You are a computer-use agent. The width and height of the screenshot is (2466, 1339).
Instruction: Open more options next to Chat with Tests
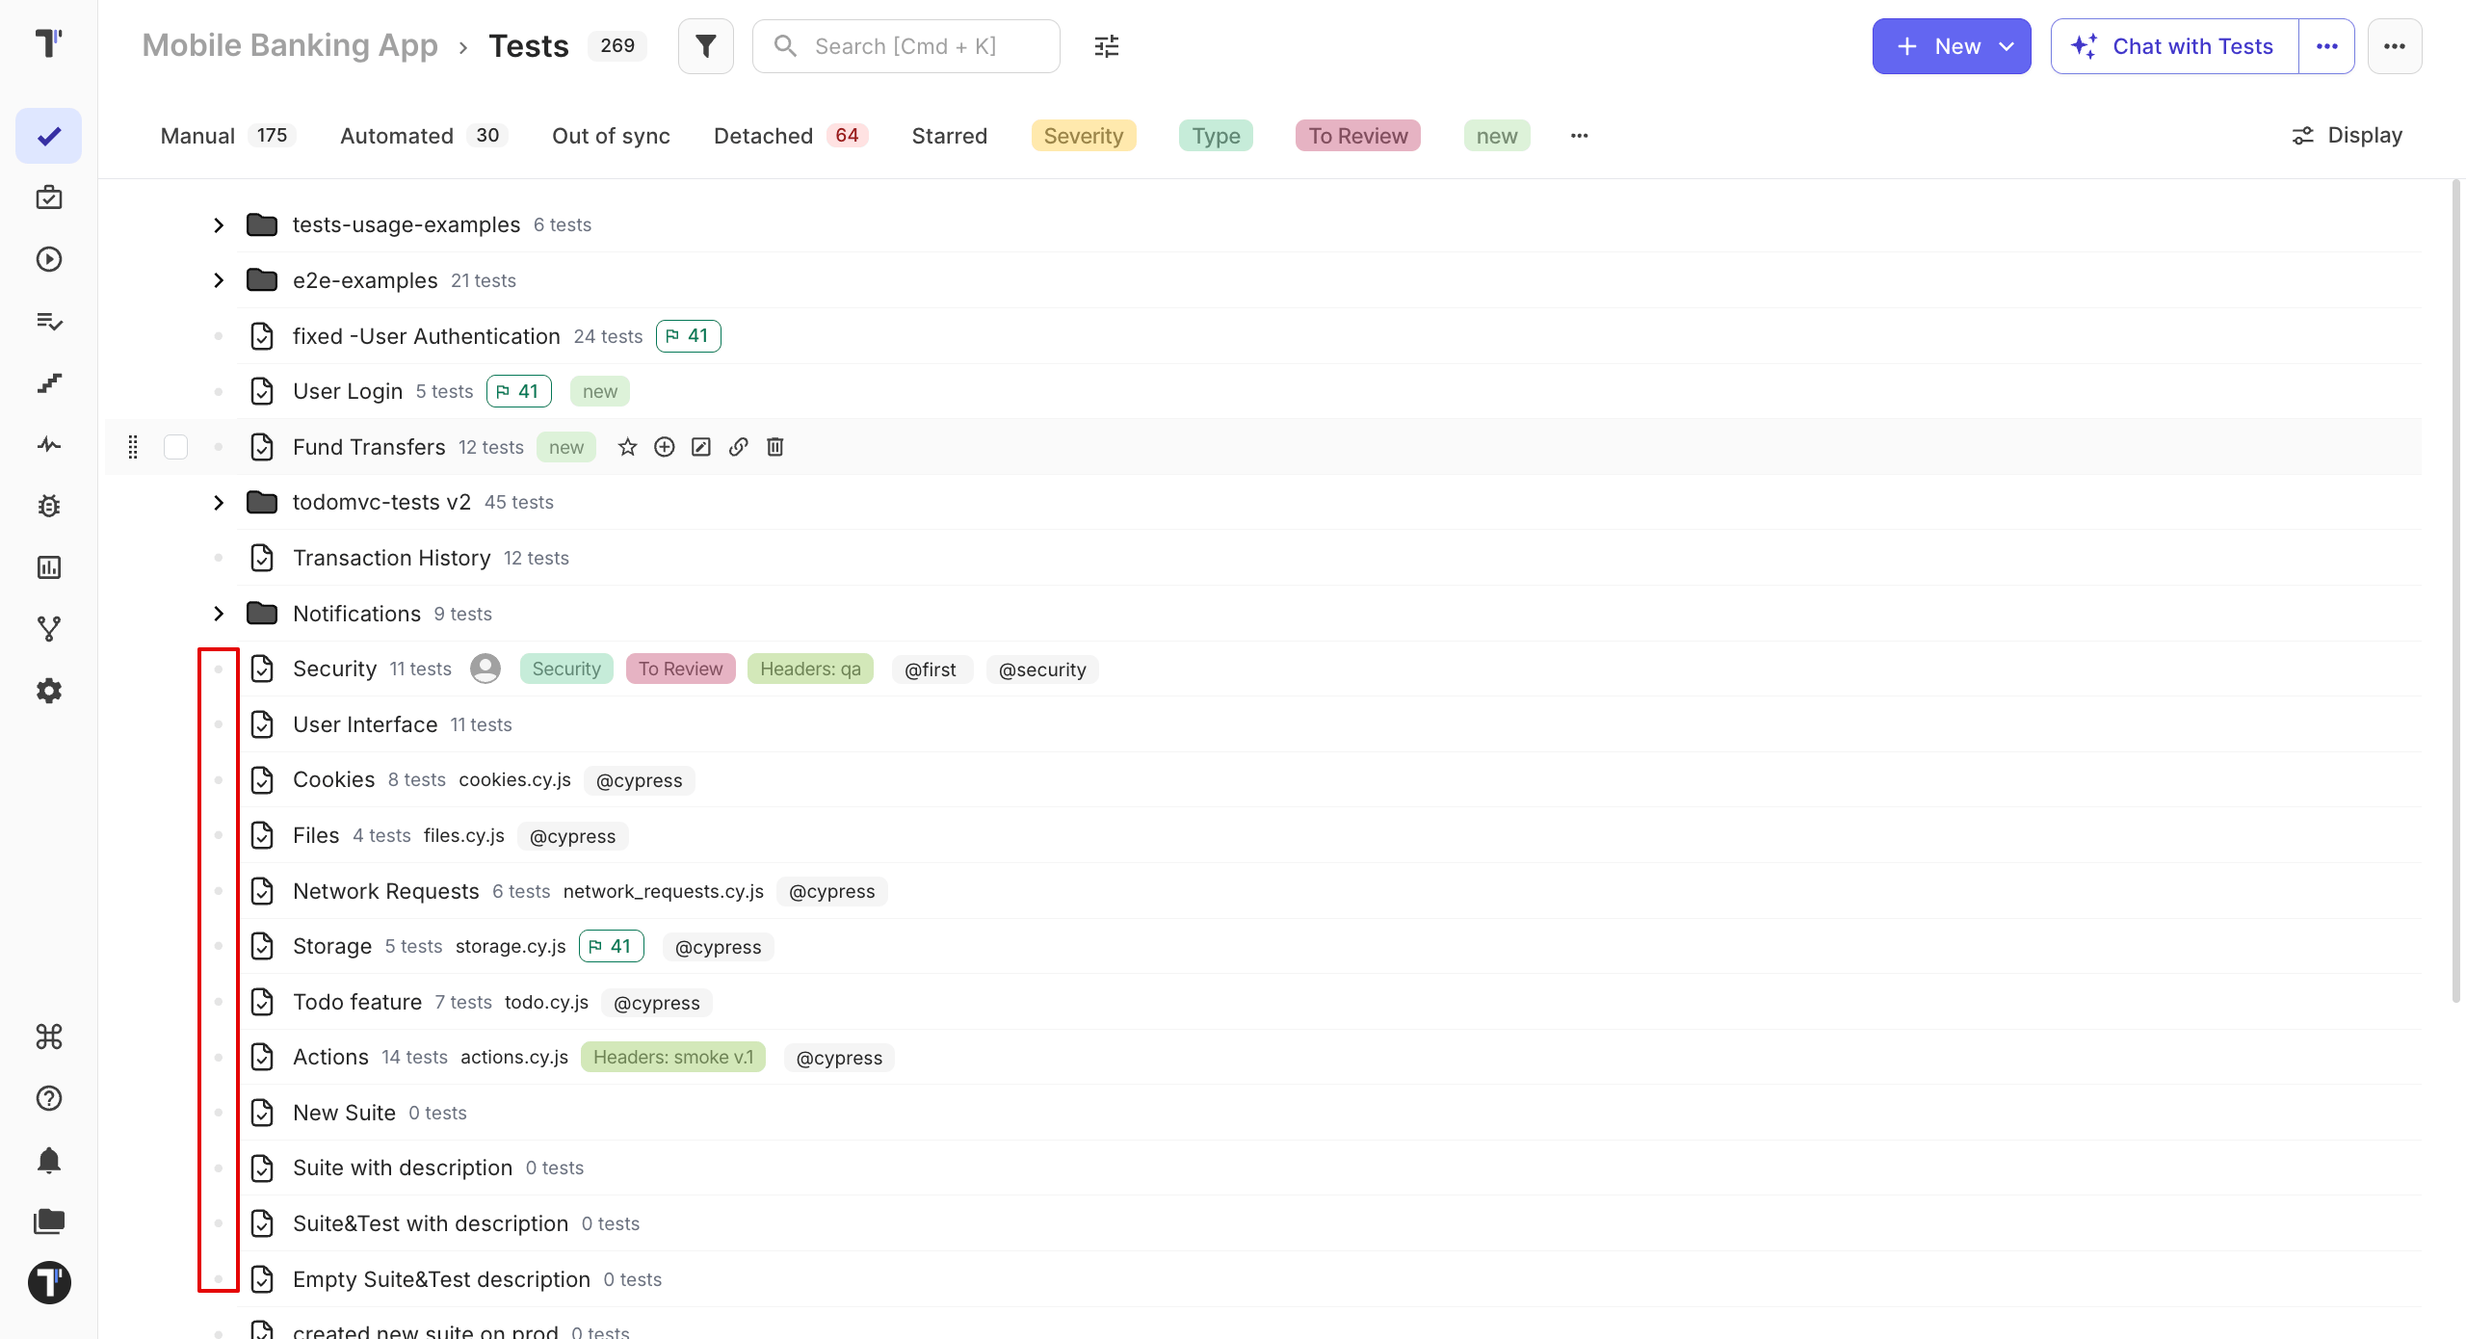click(2327, 46)
